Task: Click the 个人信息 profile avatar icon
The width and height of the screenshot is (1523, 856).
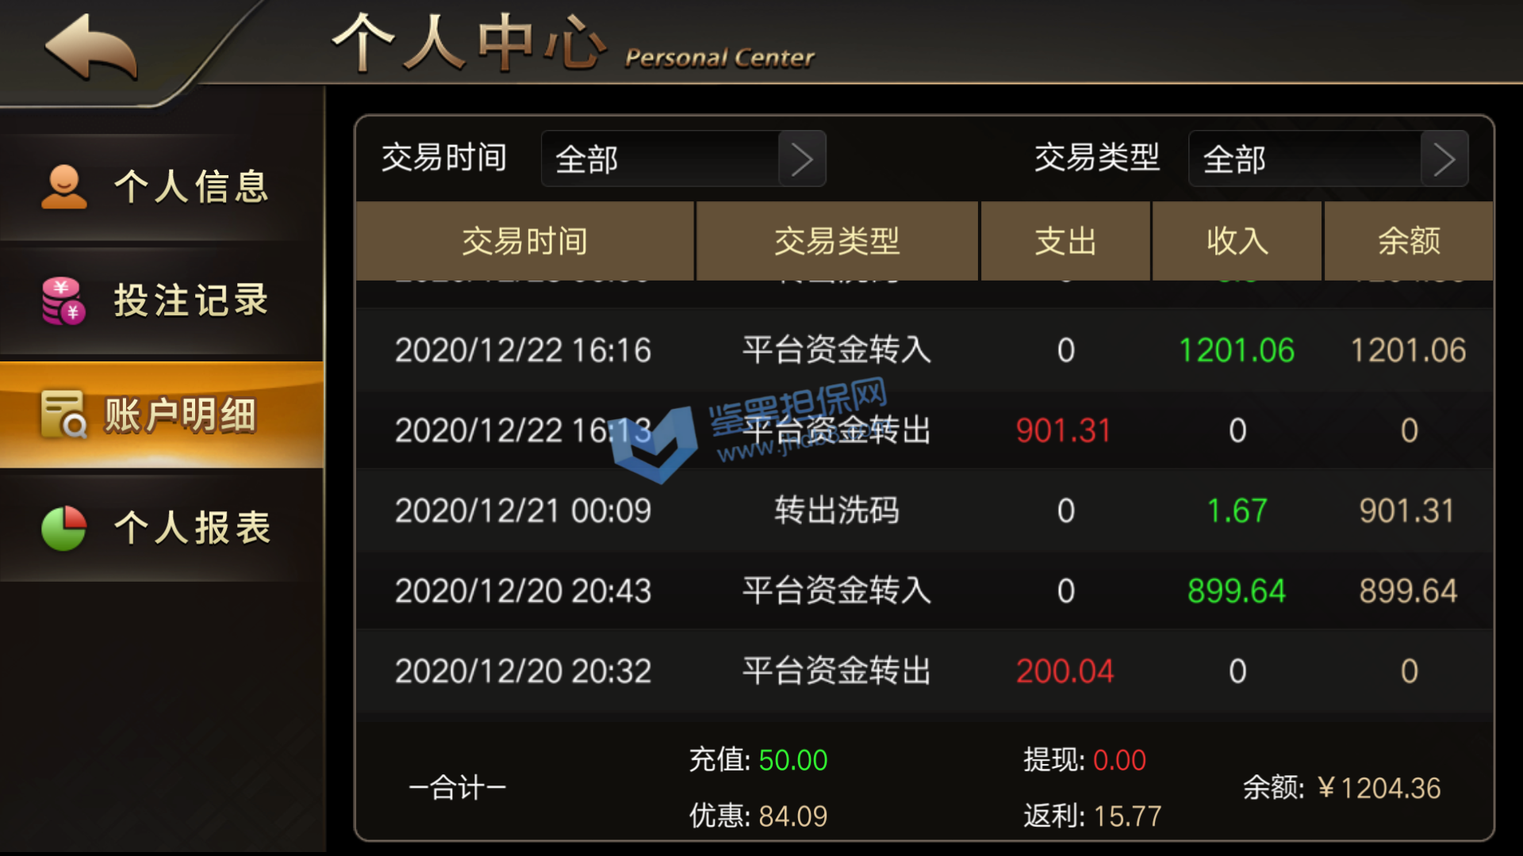Action: point(64,187)
